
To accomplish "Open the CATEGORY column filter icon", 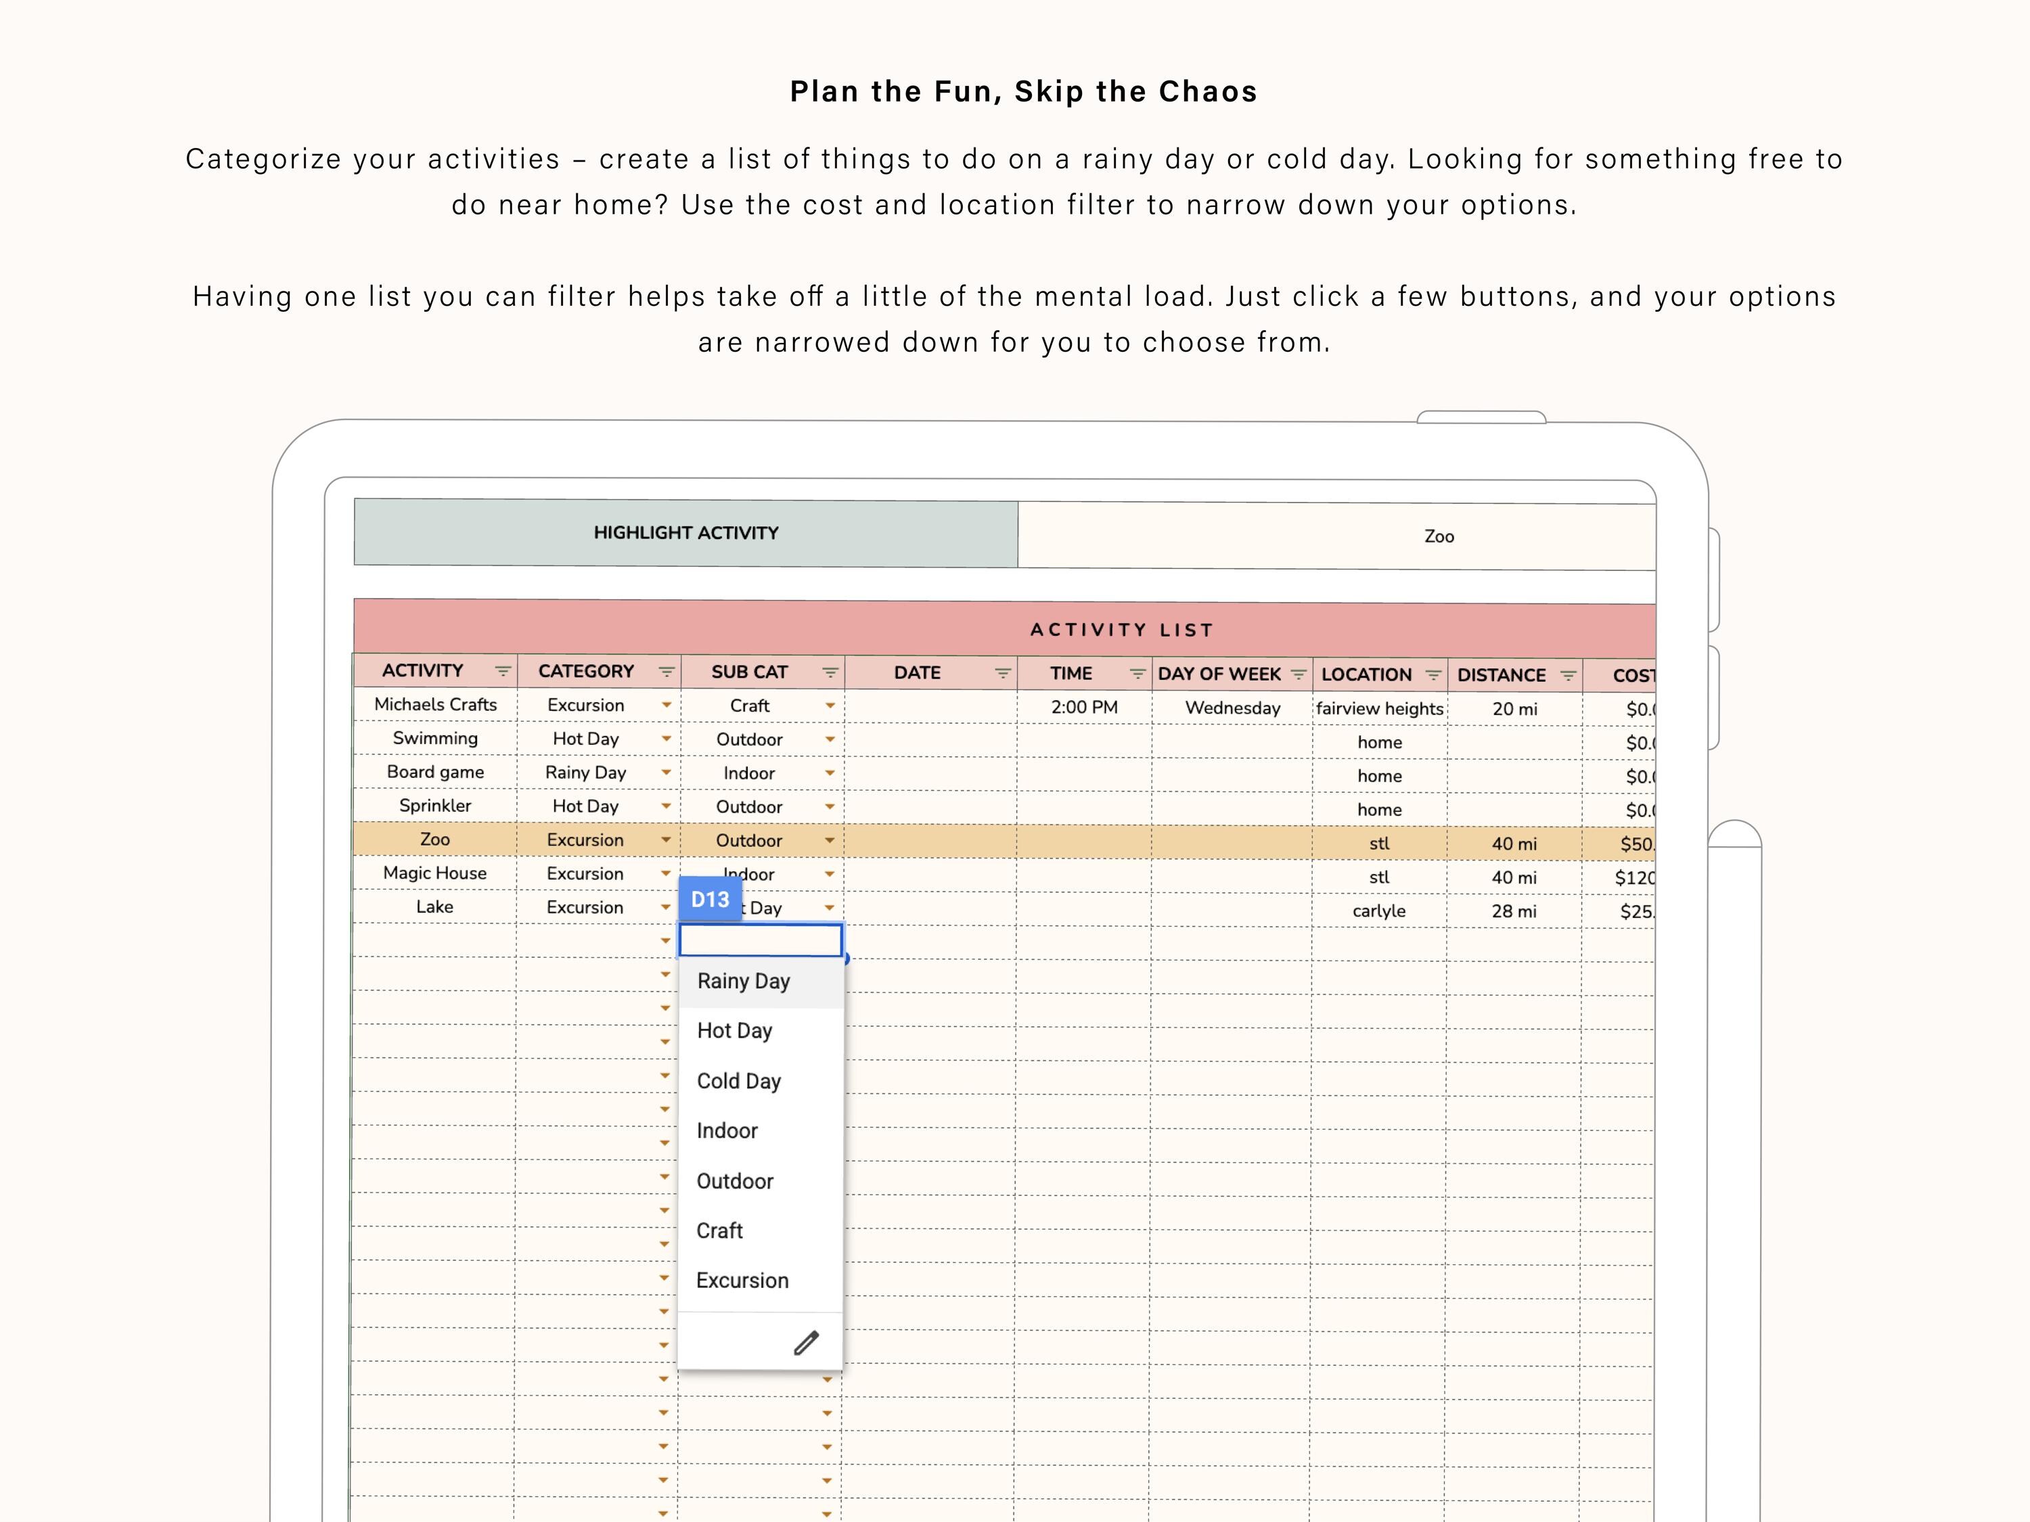I will coord(667,672).
